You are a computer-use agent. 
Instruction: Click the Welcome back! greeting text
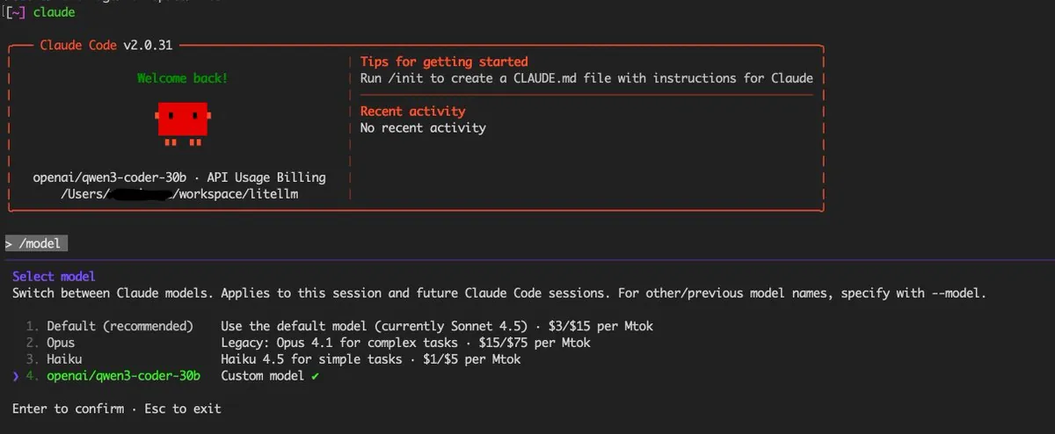182,78
